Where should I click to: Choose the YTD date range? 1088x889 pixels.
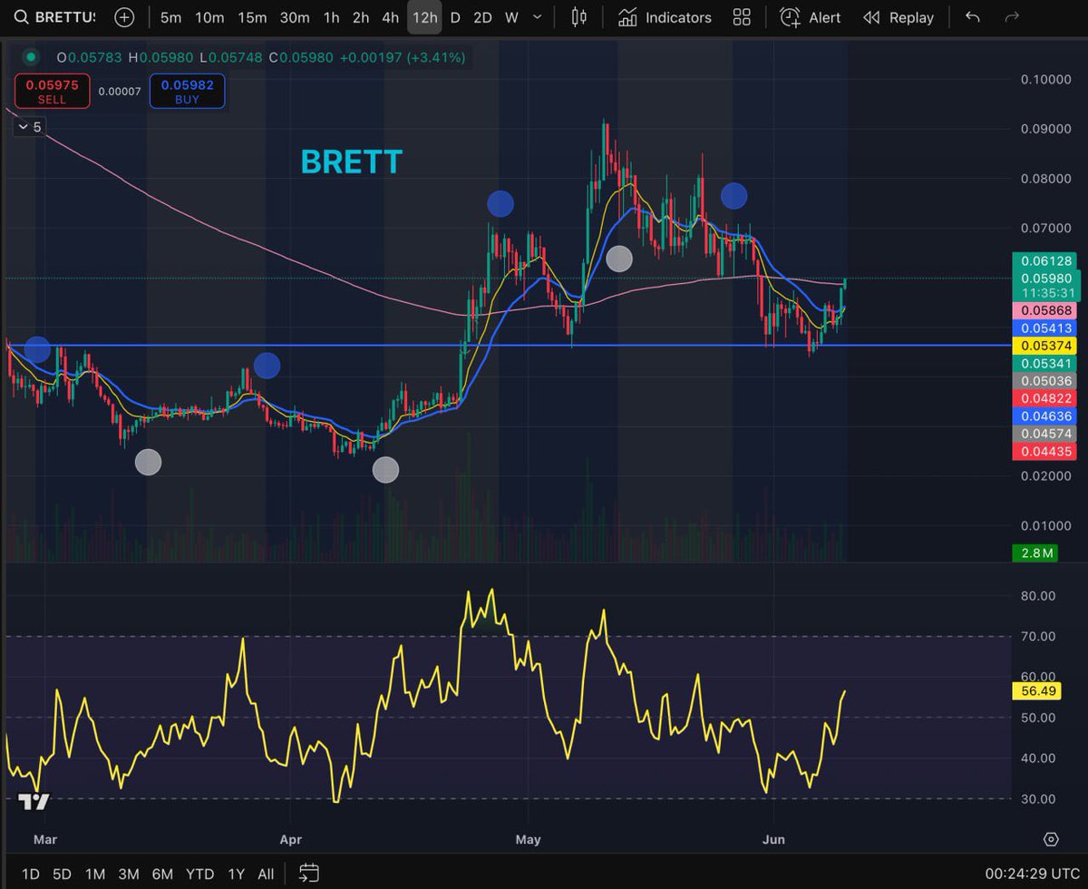point(199,874)
